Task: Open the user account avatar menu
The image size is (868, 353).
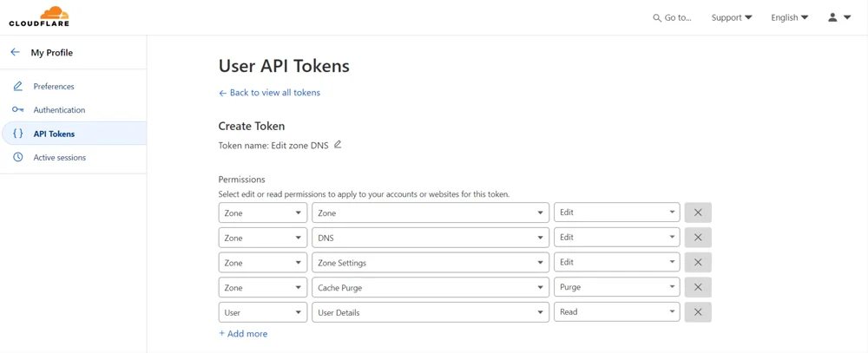Action: tap(839, 17)
